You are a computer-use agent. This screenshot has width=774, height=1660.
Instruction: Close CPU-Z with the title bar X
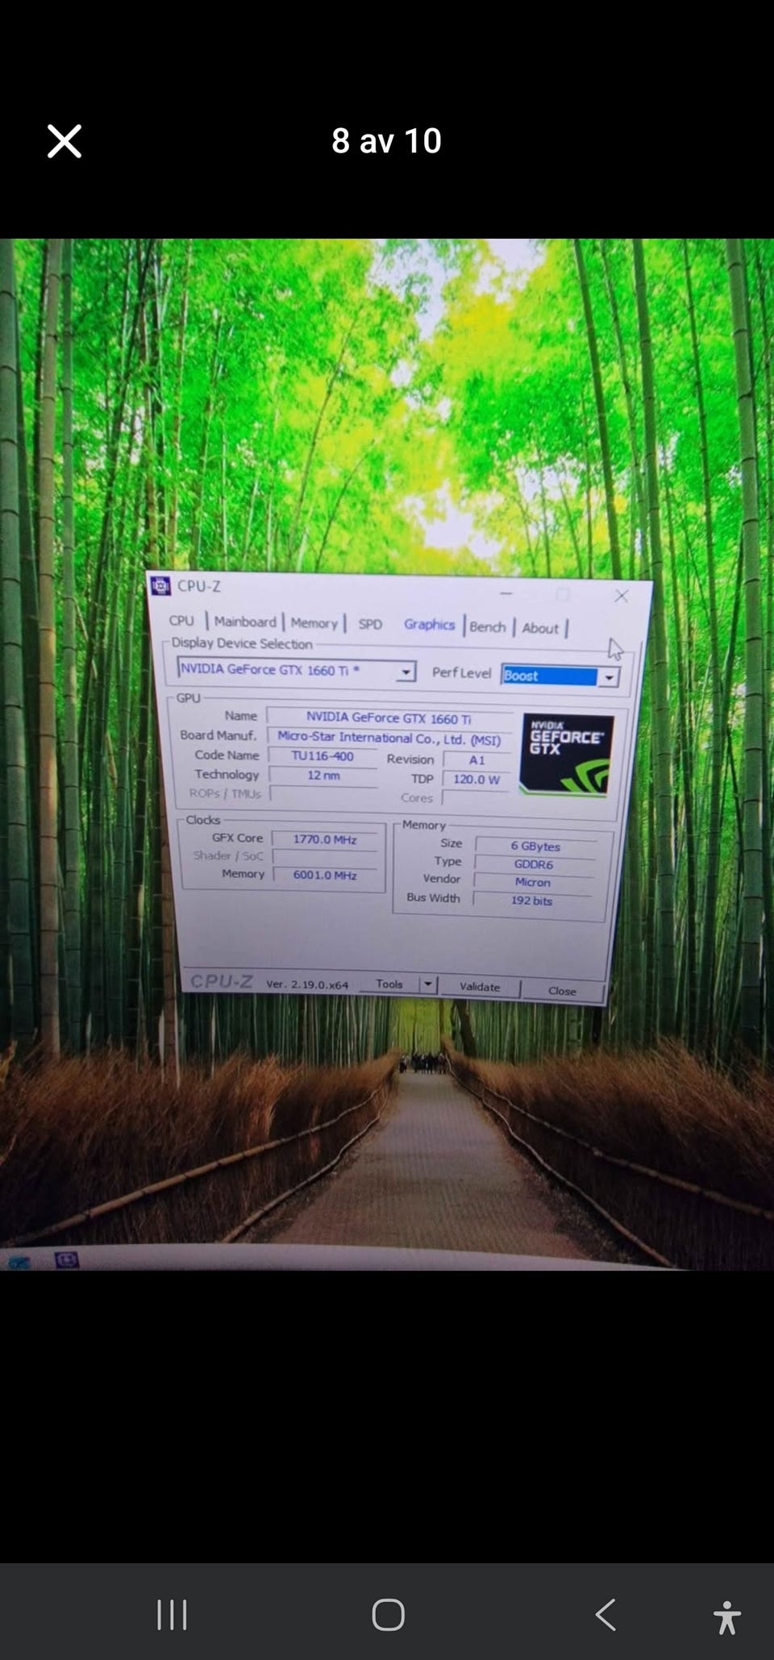[621, 596]
